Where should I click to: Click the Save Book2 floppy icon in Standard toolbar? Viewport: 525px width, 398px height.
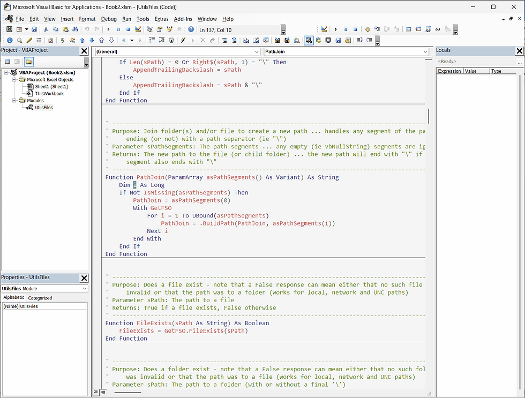click(34, 29)
